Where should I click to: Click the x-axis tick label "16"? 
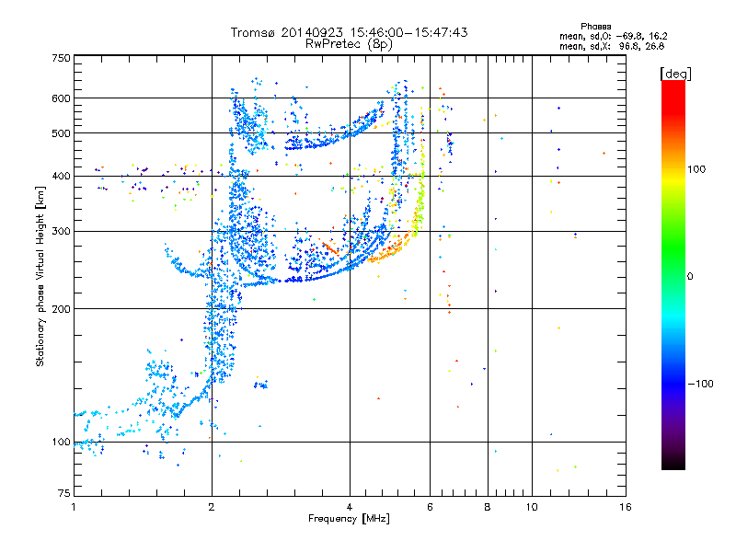(626, 507)
